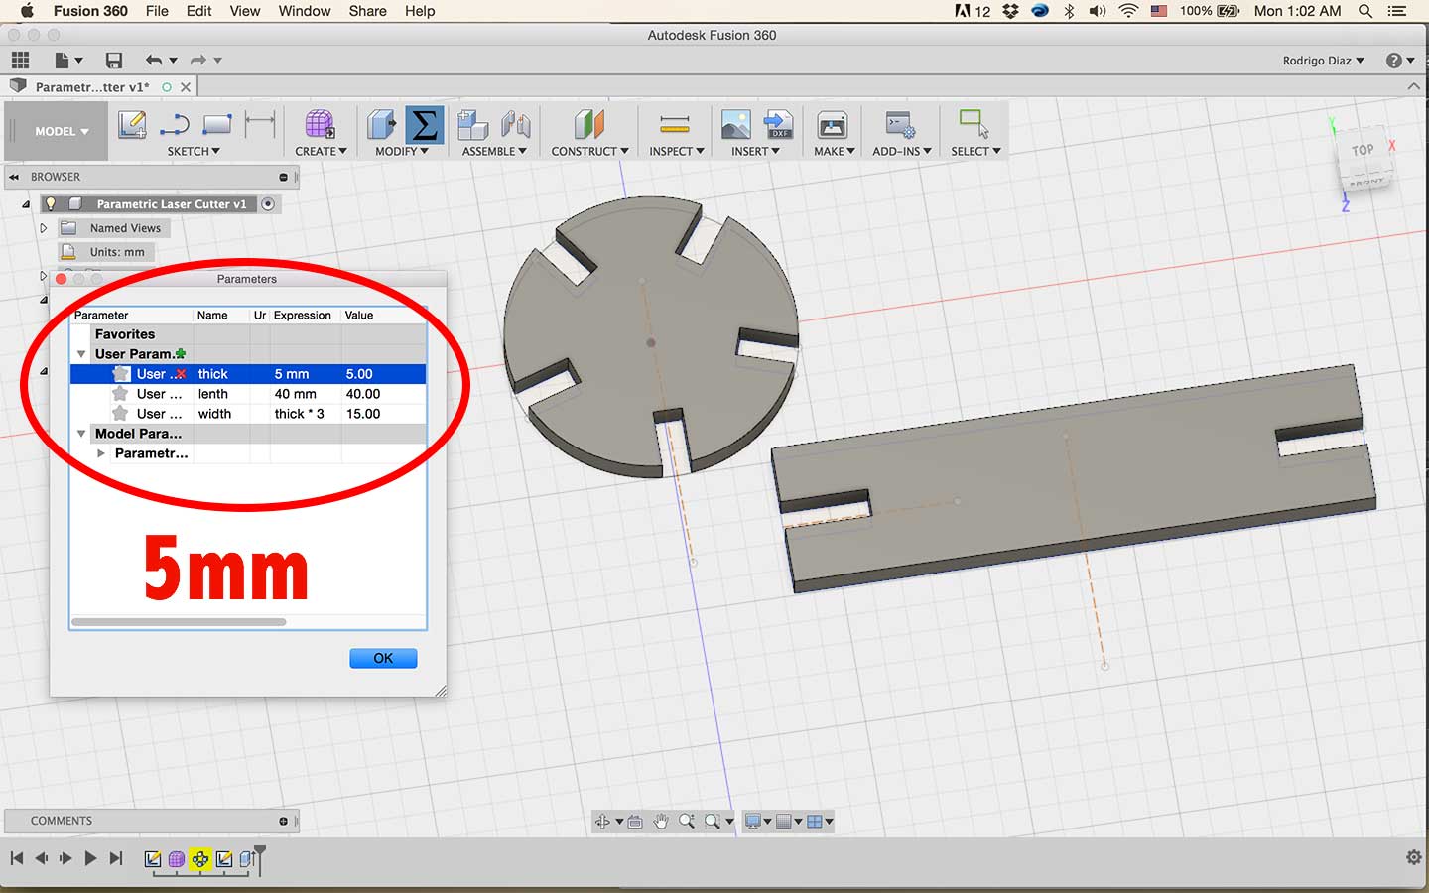Screen dimensions: 1429x893
Task: Open the Edit menu
Action: click(198, 11)
